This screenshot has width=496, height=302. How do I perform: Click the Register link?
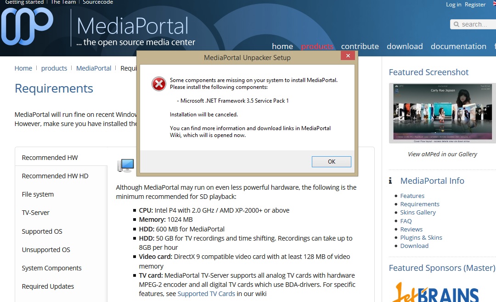[475, 5]
